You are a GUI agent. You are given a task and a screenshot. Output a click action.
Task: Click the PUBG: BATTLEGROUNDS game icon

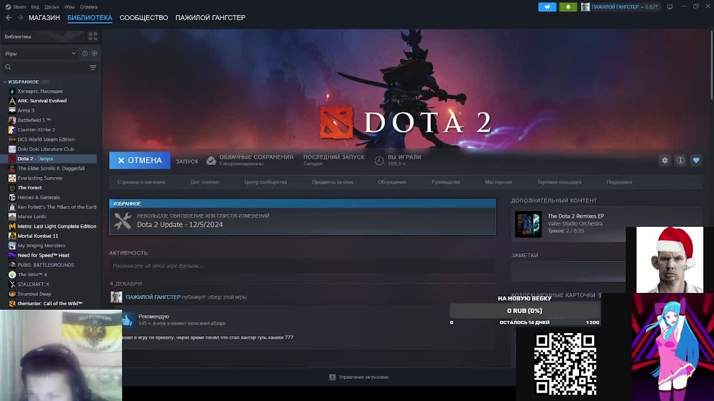(x=12, y=265)
